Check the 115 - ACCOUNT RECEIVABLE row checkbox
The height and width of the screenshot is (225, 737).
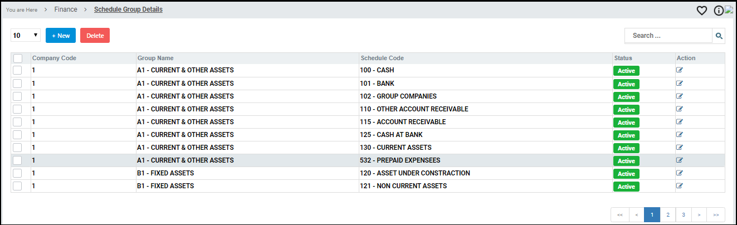click(17, 122)
